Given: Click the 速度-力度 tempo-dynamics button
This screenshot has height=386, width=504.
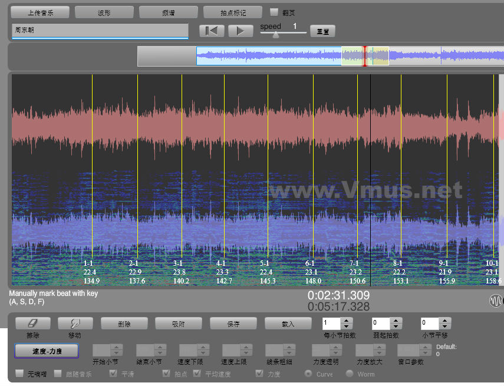Looking at the screenshot, I should (47, 351).
